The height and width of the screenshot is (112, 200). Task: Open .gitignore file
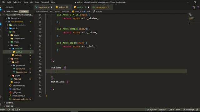point(18,92)
